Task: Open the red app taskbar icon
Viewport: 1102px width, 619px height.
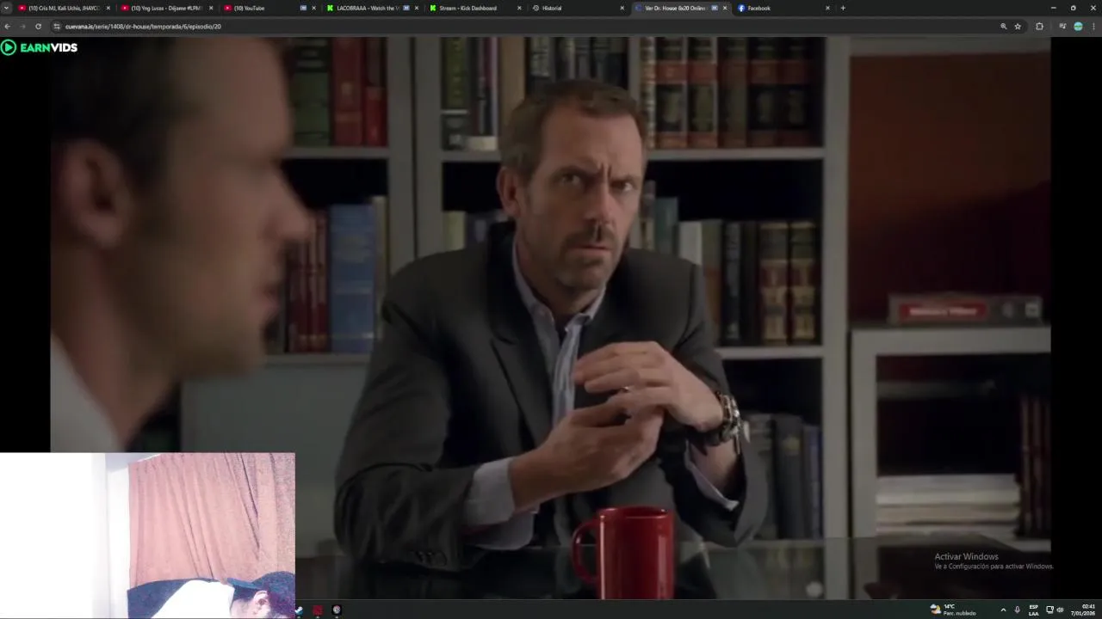Action: [318, 610]
